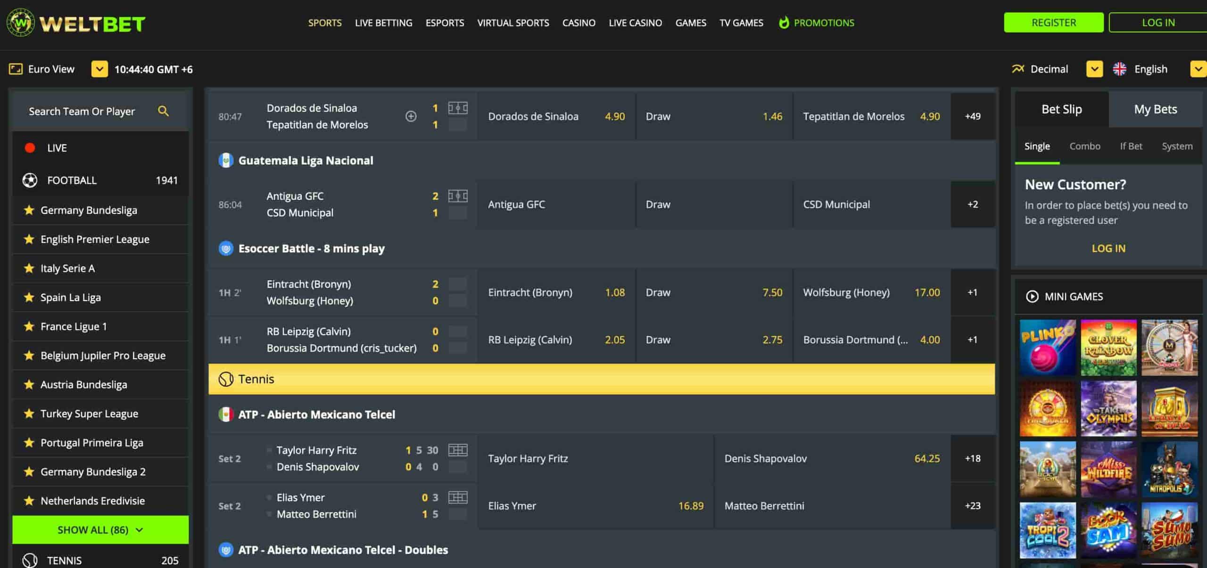Open the Esports menu item
The image size is (1207, 568).
(445, 23)
